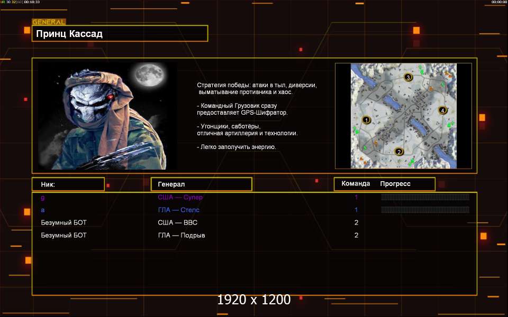The height and width of the screenshot is (317, 508).
Task: Click the Ник: column header
Action: [x=68, y=184]
